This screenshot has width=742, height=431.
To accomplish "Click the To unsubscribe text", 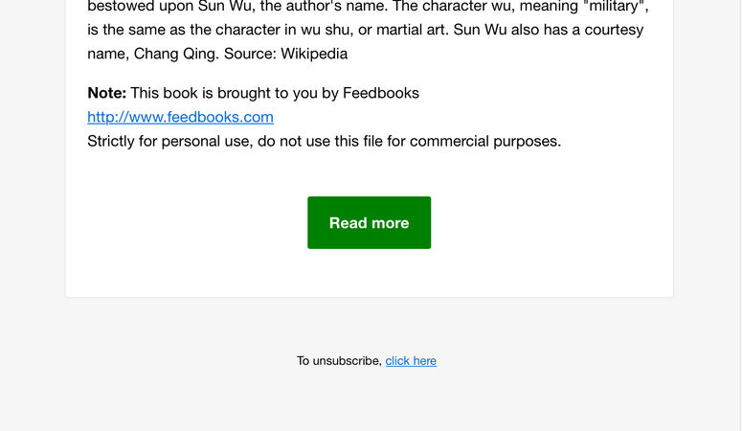I will click(x=339, y=361).
